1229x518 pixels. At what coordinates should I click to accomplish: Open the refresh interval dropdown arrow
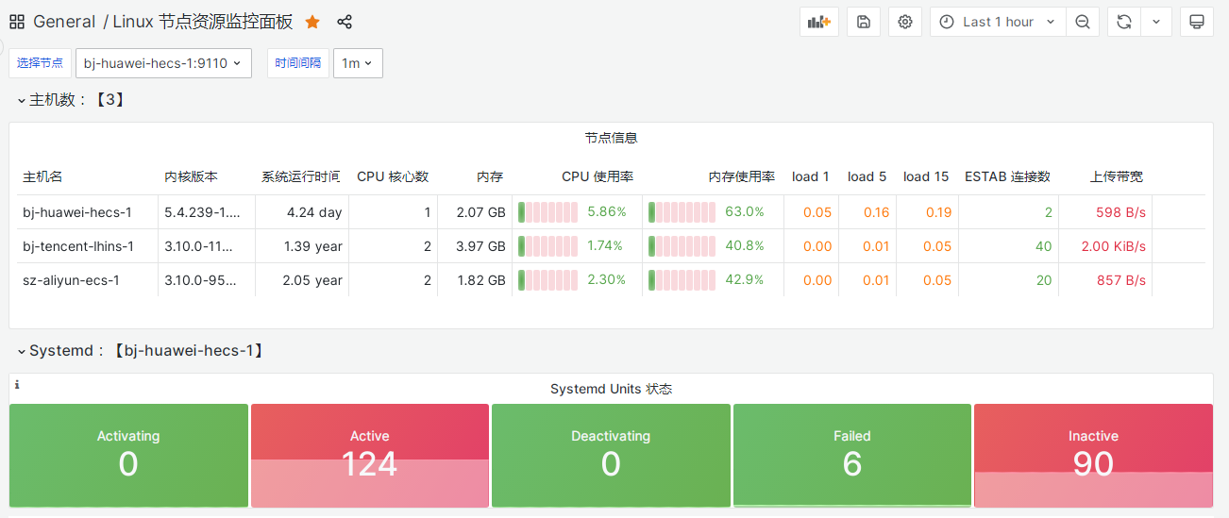(1156, 22)
